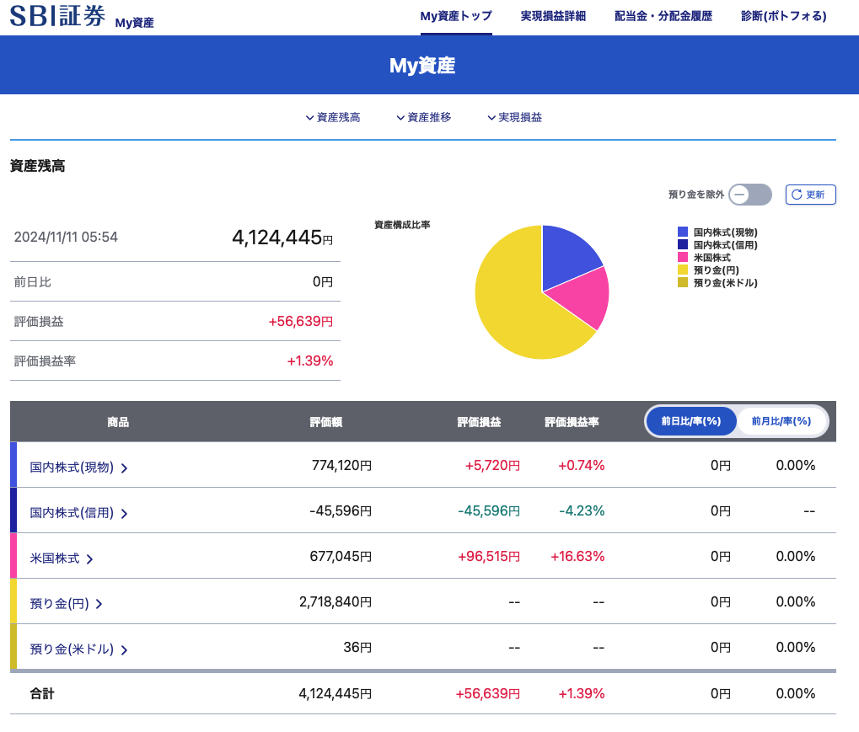Open the 配当金・分配金履歴 tab
The height and width of the screenshot is (732, 859).
(663, 16)
